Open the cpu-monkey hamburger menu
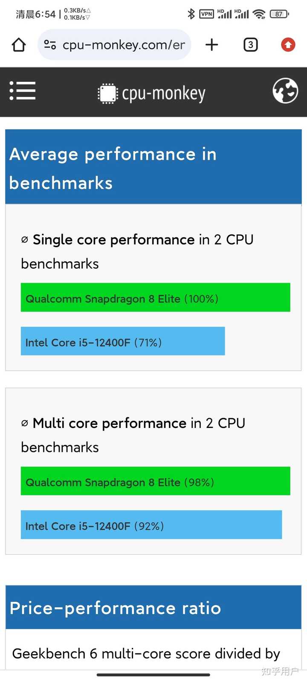The width and height of the screenshot is (307, 682). (x=23, y=91)
